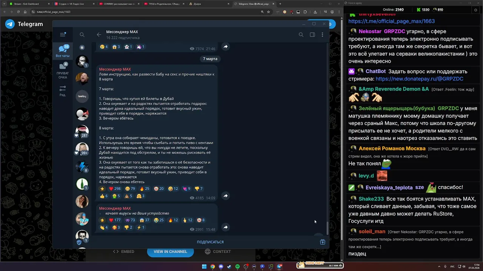The height and width of the screenshot is (271, 483).
Task: Select the ПРИВАТОЧКА folder
Action: [63, 70]
